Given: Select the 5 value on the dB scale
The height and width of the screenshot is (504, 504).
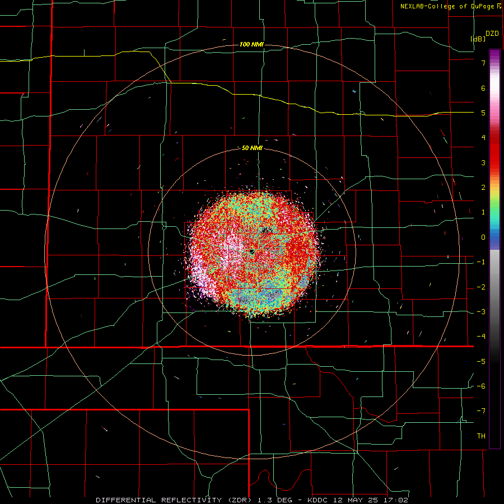Looking at the screenshot, I should (483, 113).
